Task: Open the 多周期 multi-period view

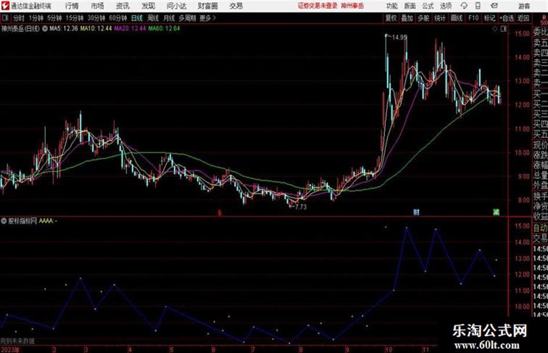Action: tap(187, 18)
